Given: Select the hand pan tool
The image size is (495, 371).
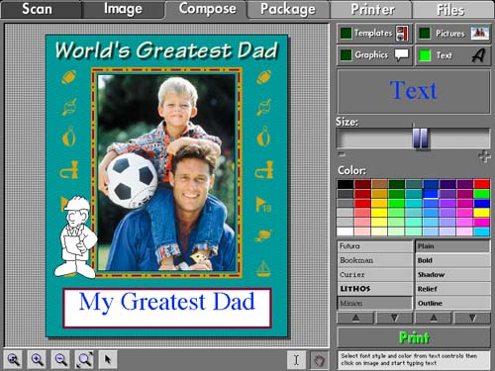Looking at the screenshot, I should tap(319, 360).
